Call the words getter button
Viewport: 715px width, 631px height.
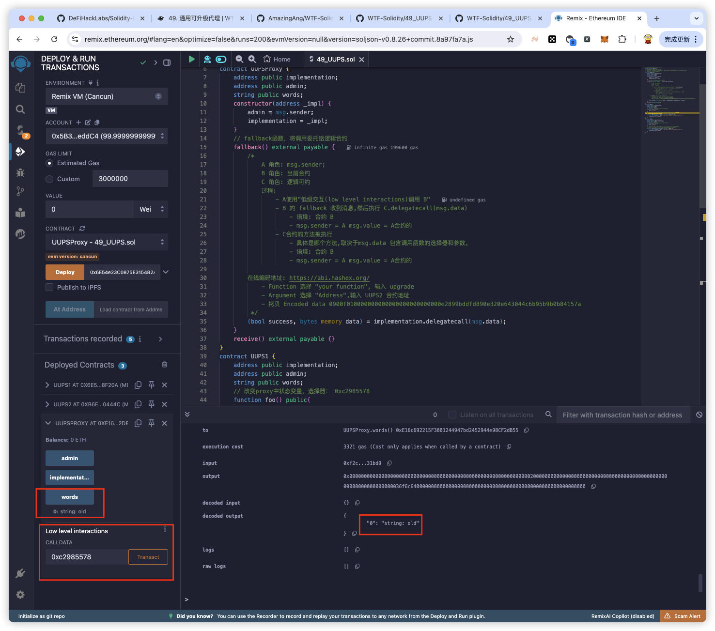click(x=70, y=497)
